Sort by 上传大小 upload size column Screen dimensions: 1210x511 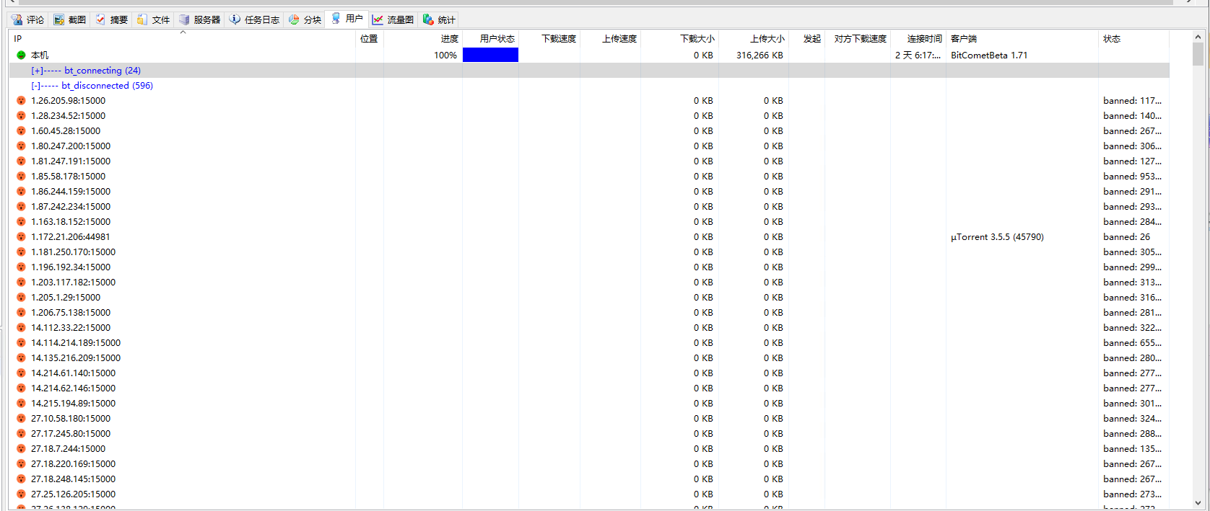[767, 39]
